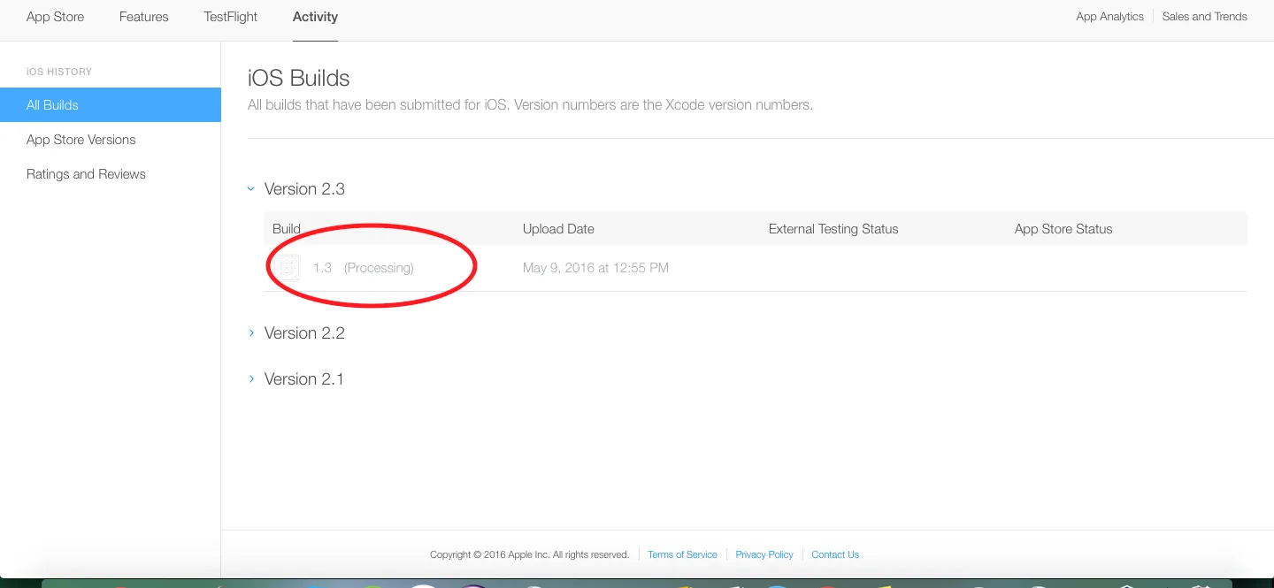This screenshot has width=1274, height=588.
Task: Click the iOS HISTORY sidebar label
Action: (59, 72)
